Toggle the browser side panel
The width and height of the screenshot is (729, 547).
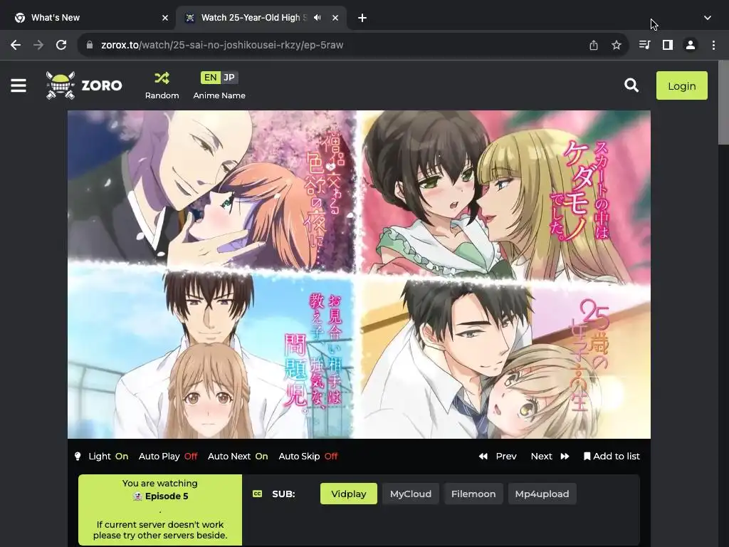pyautogui.click(x=668, y=45)
